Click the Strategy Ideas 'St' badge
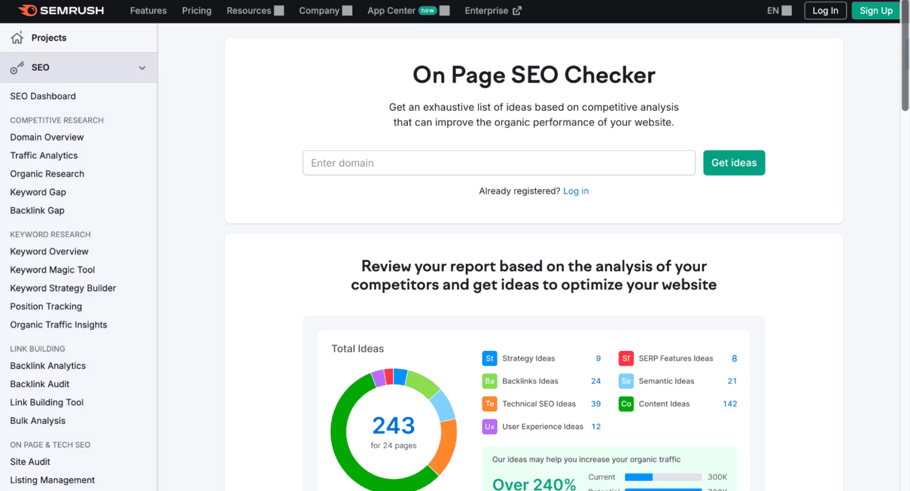The image size is (910, 491). 489,358
